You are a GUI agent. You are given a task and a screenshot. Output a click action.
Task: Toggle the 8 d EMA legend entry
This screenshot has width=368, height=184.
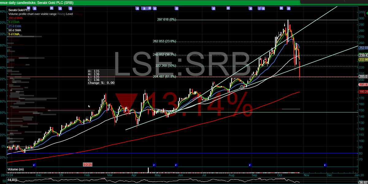(14, 22)
